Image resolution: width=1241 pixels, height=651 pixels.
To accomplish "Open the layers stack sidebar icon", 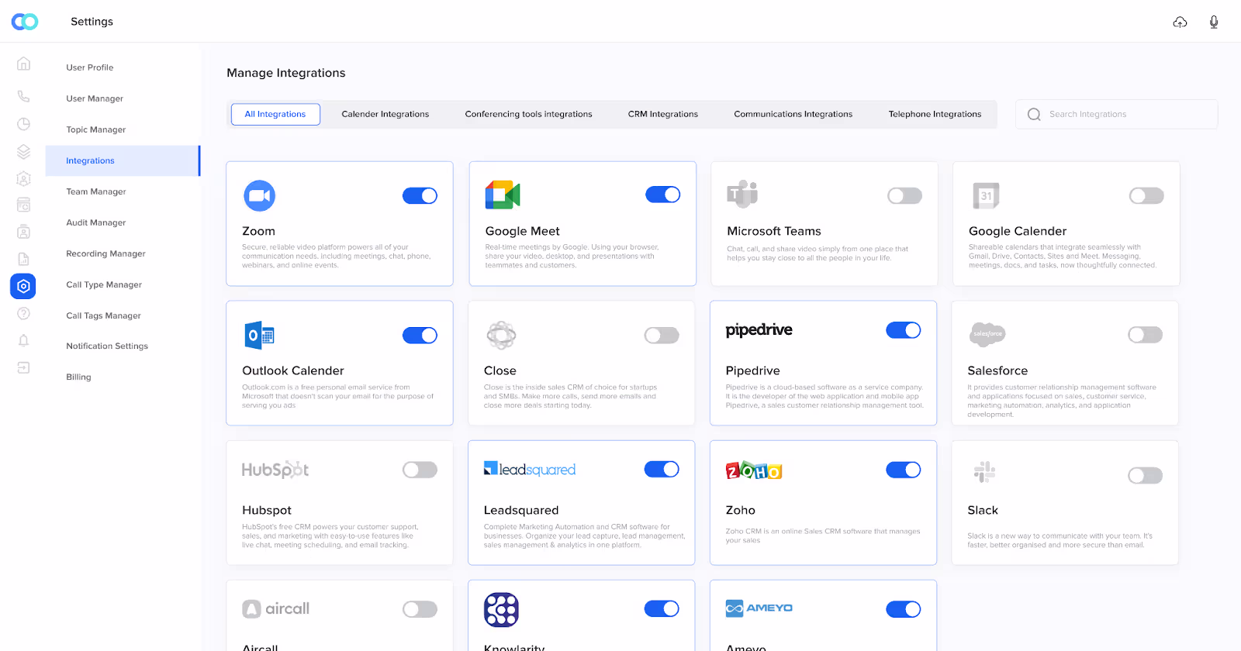I will click(23, 151).
